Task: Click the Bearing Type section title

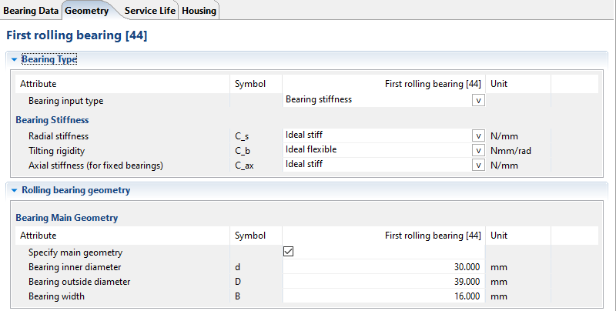Action: pos(49,59)
